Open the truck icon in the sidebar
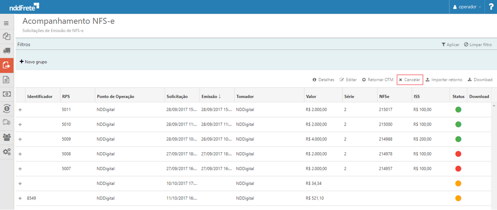This screenshot has height=210, width=497. click(x=6, y=50)
